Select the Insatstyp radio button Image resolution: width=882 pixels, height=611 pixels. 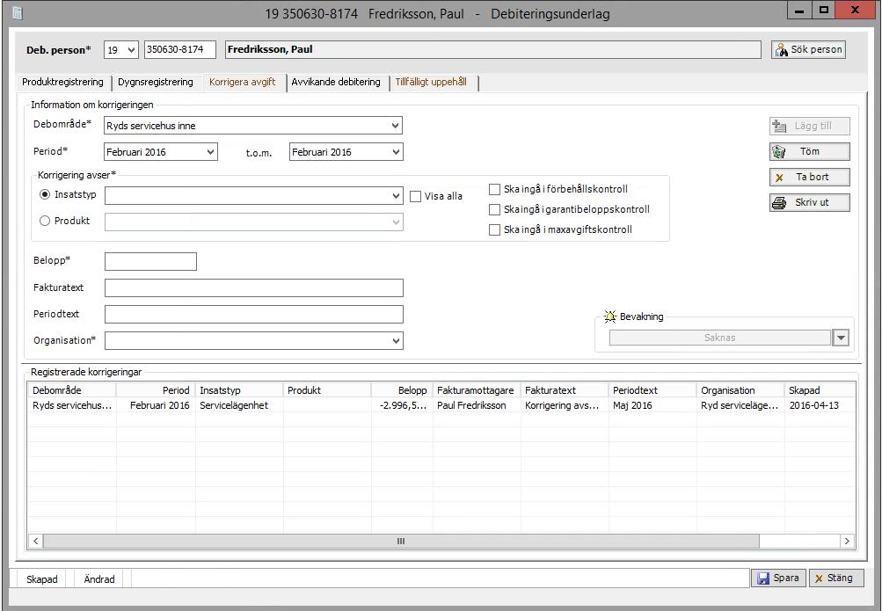45,194
